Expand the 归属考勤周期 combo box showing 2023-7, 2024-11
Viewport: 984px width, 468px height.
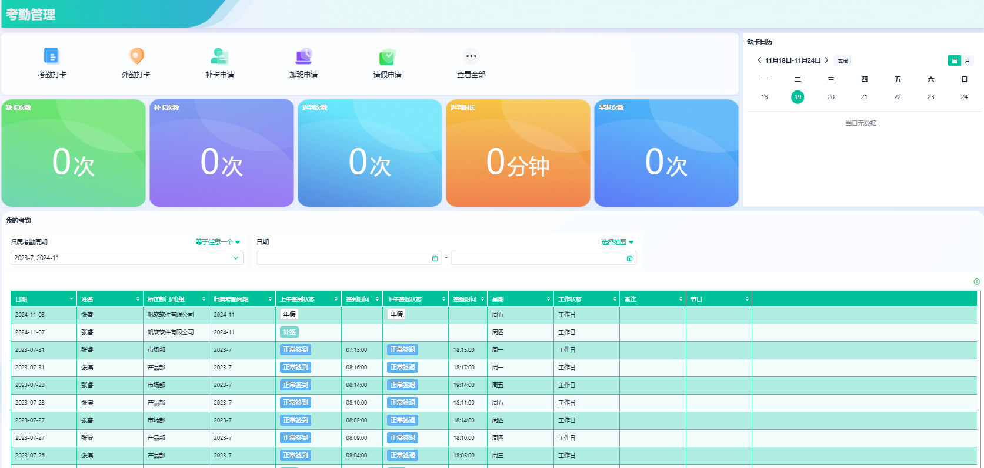point(127,258)
